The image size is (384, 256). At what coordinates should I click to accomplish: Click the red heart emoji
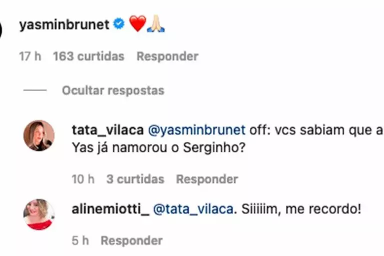click(137, 24)
